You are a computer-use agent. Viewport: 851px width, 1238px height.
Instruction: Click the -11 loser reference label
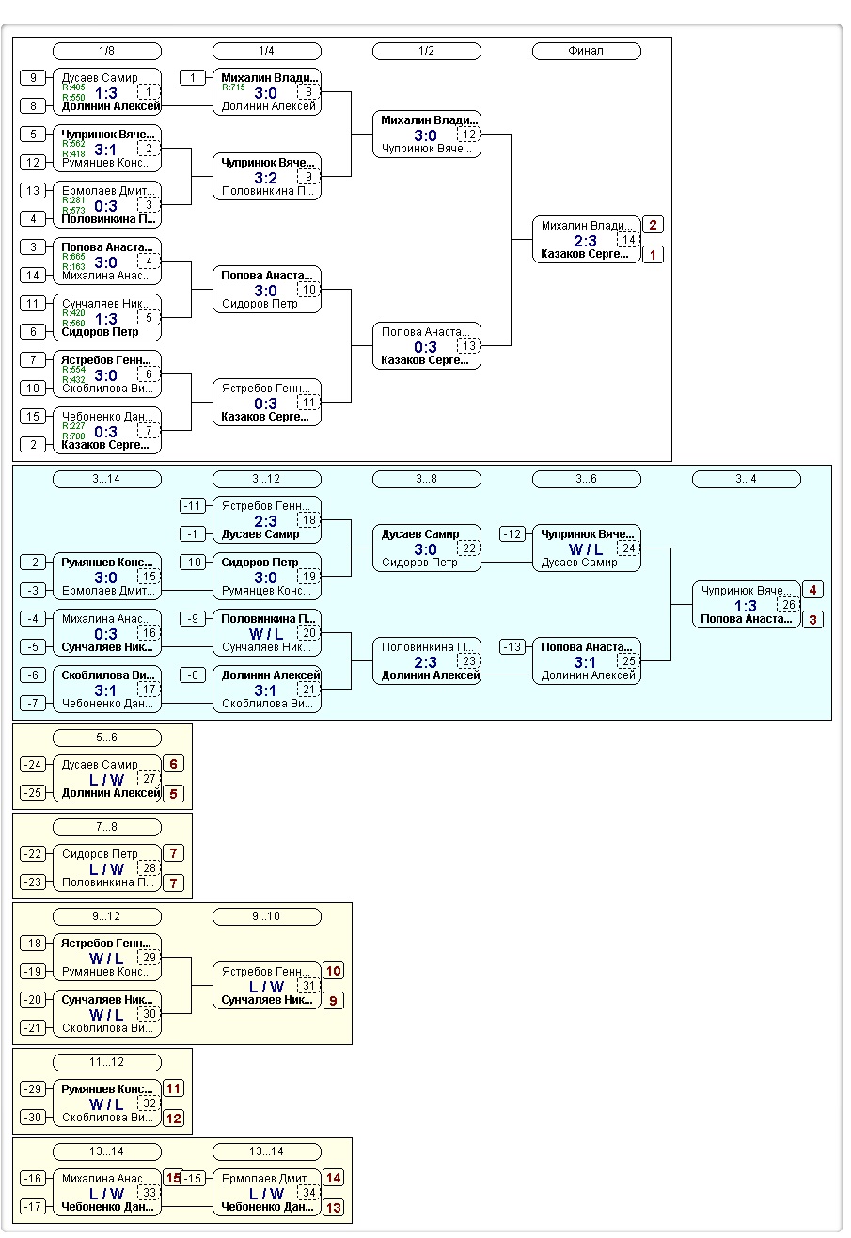click(x=193, y=506)
